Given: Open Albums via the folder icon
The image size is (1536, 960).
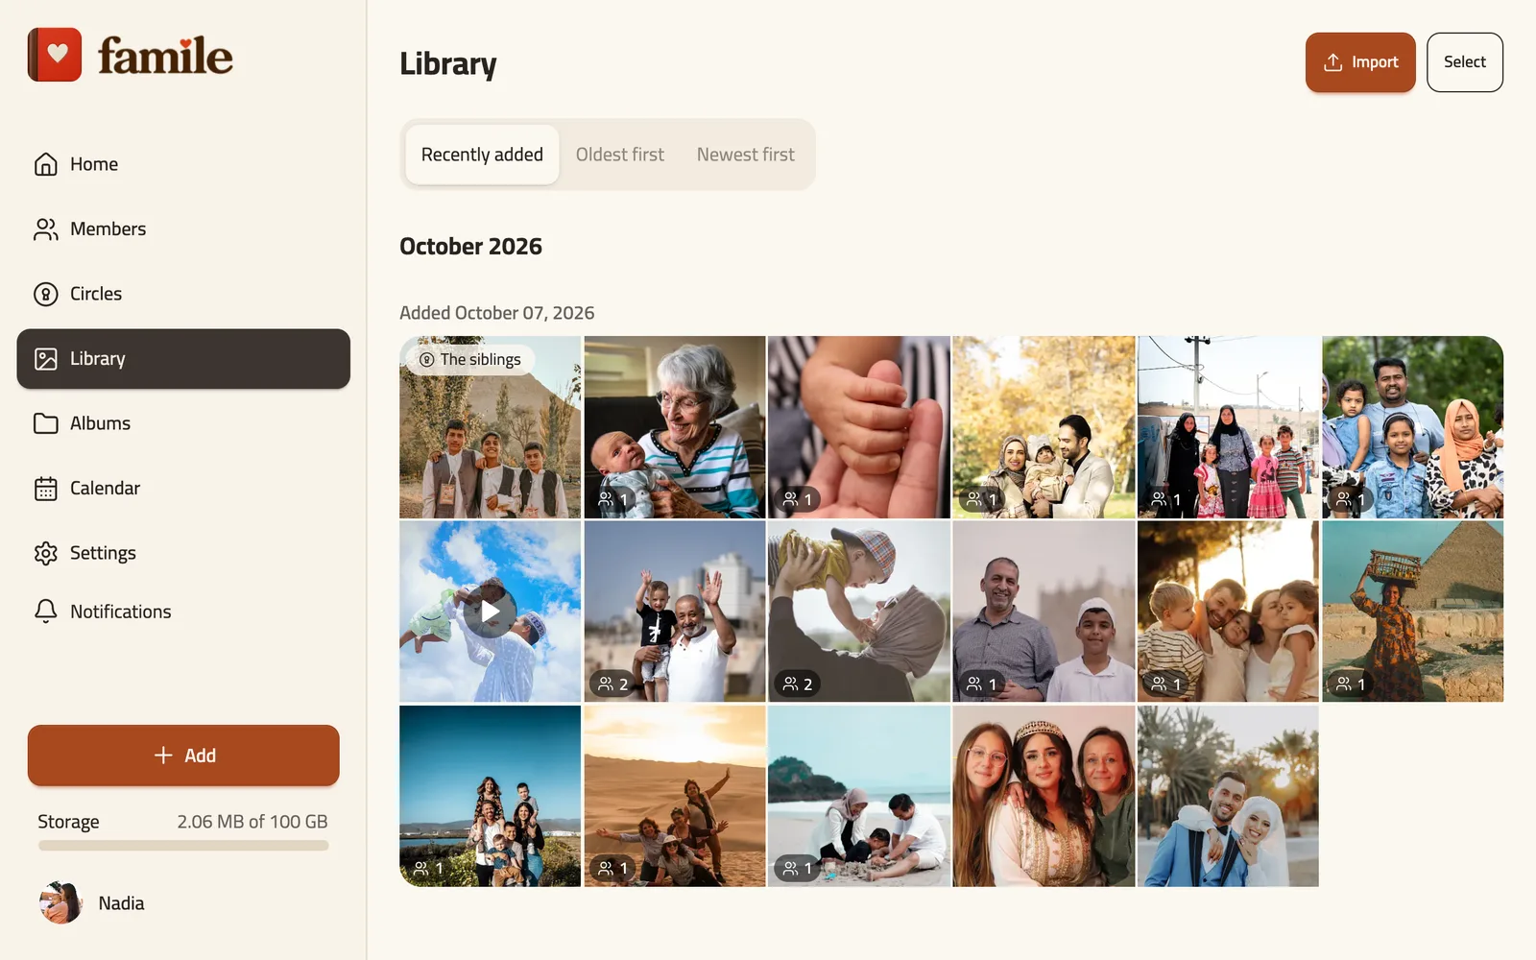Looking at the screenshot, I should [45, 423].
